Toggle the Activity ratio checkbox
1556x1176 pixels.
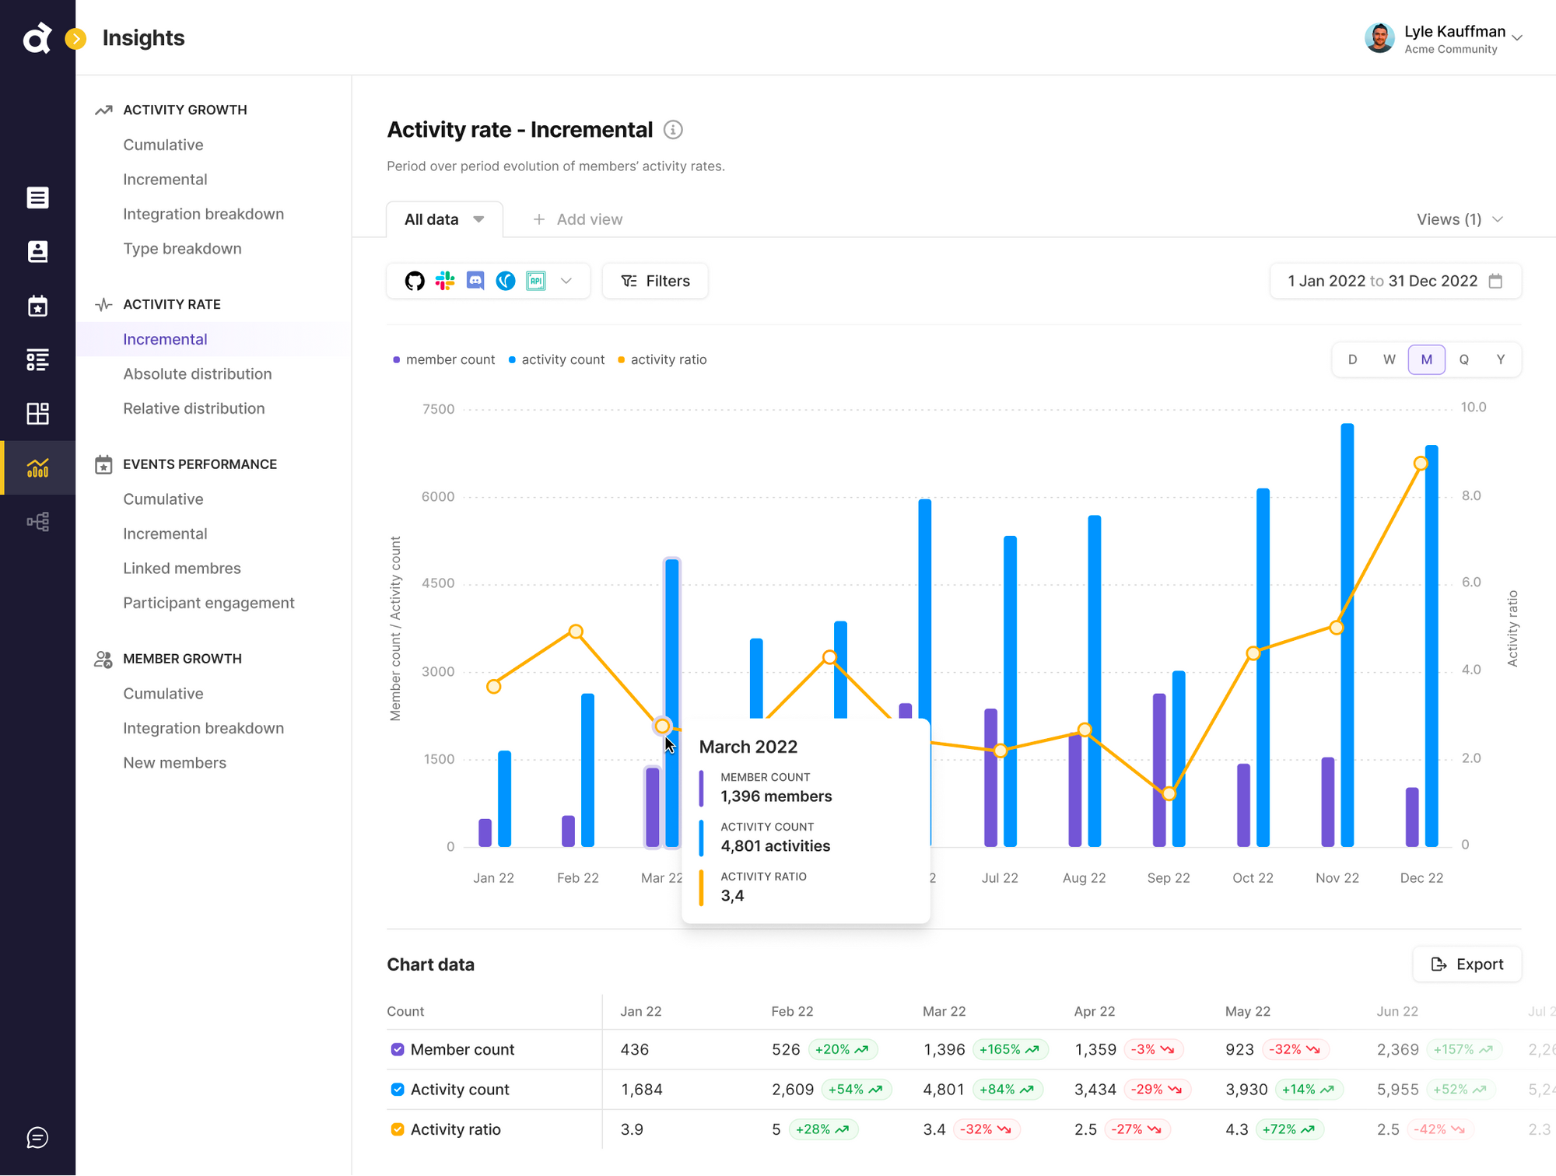398,1129
